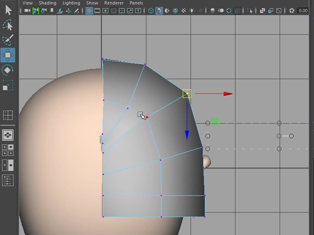Expand the Panels menu
The image size is (314, 235).
click(x=136, y=3)
